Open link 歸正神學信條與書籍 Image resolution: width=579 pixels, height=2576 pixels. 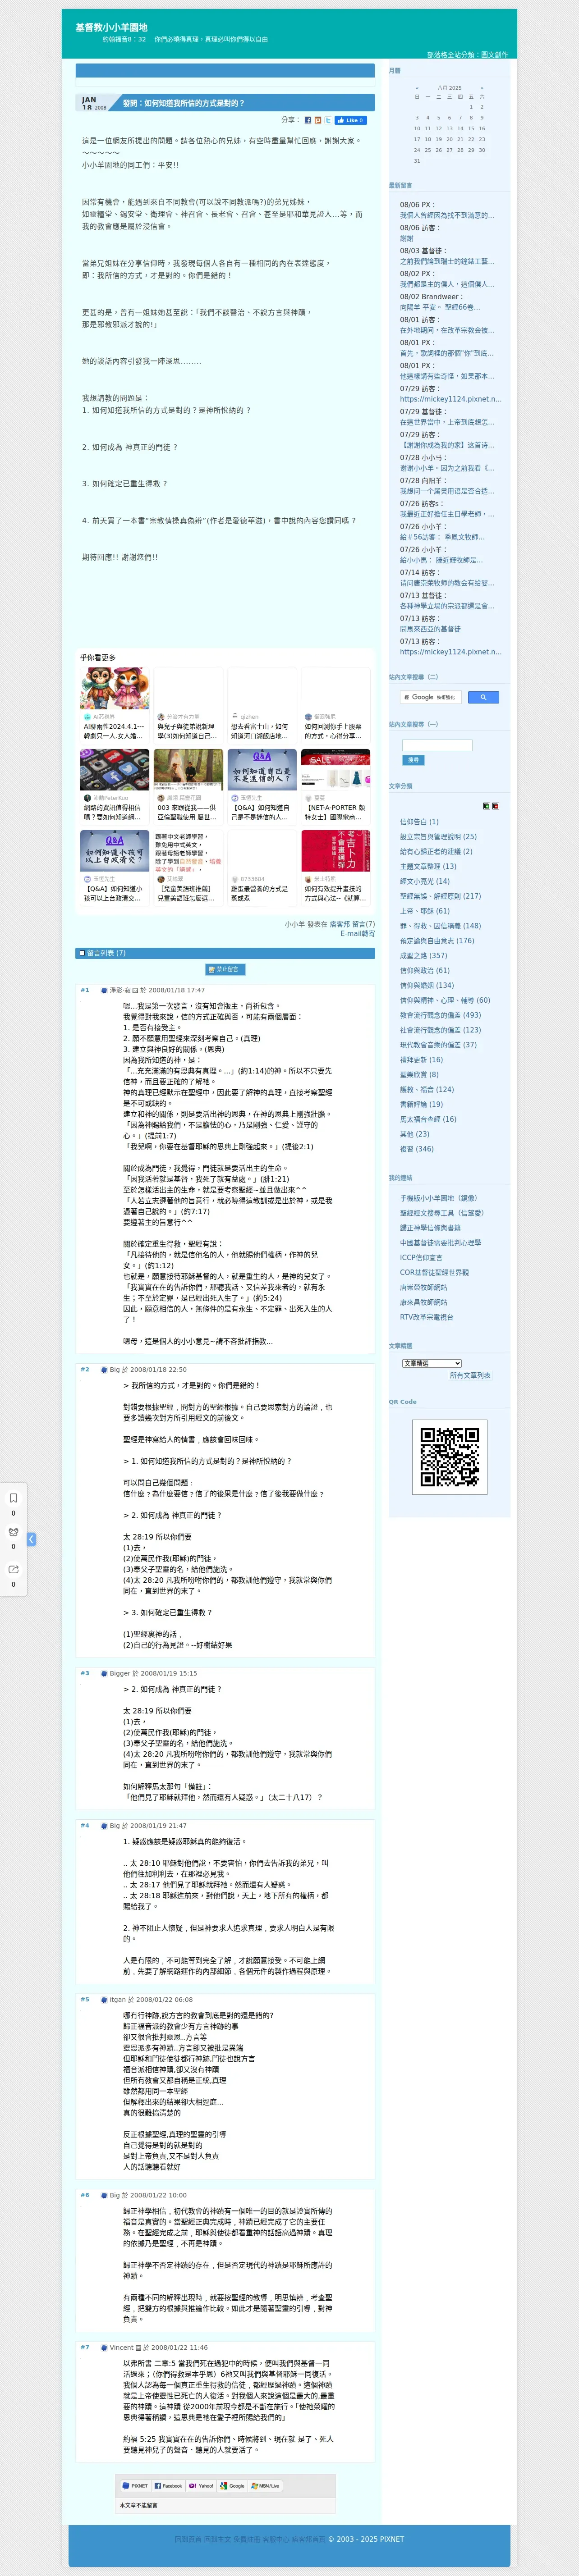pyautogui.click(x=430, y=1228)
